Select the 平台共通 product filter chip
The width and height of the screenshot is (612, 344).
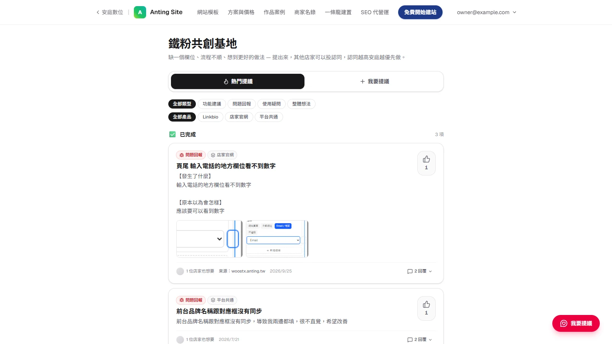269,117
